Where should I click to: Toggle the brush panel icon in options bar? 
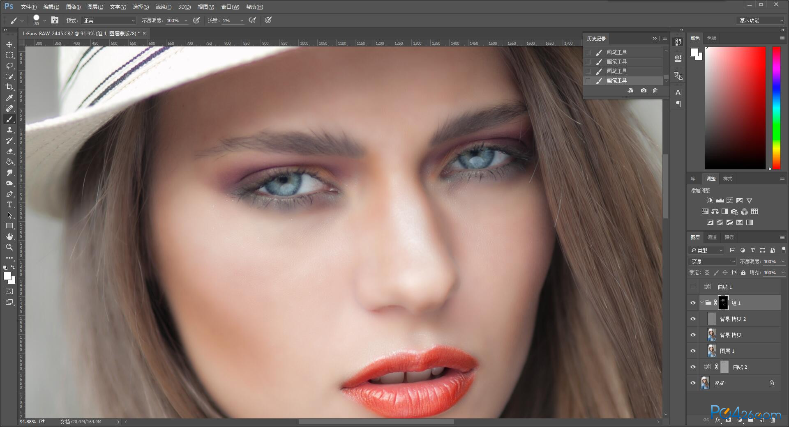(55, 20)
